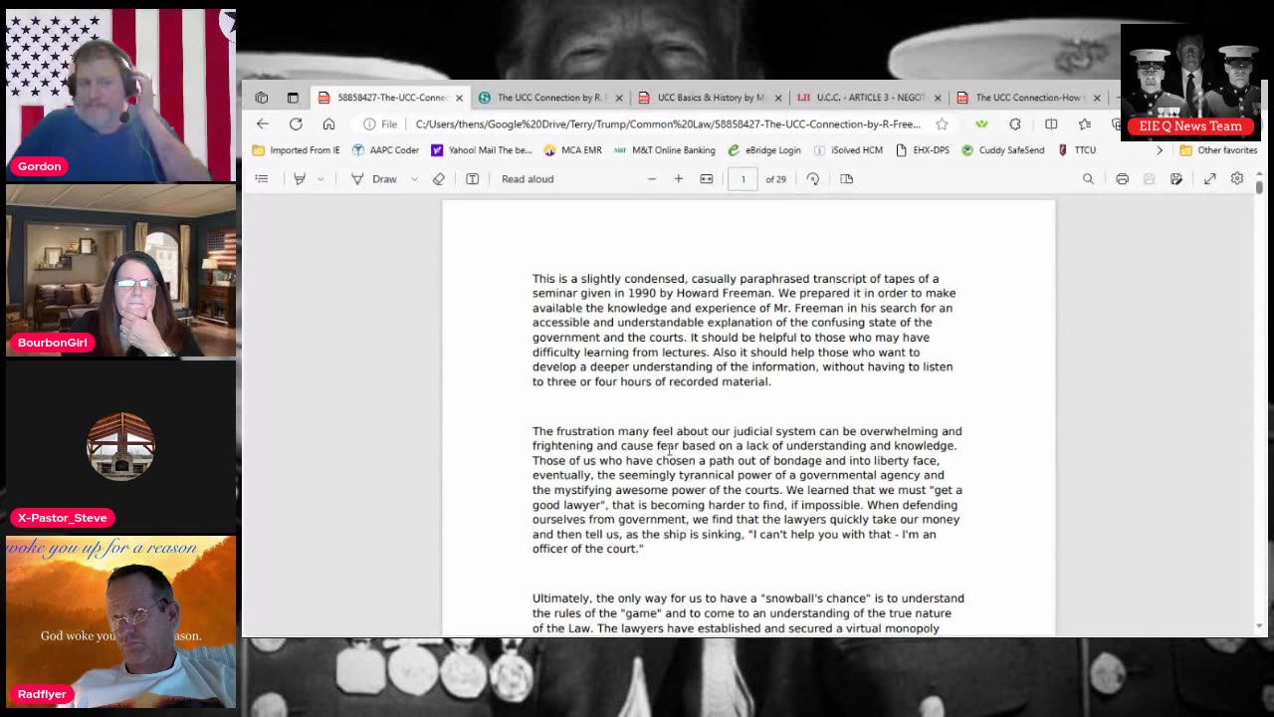Open the green extension icon in the address bar
The width and height of the screenshot is (1274, 717).
pyautogui.click(x=981, y=124)
